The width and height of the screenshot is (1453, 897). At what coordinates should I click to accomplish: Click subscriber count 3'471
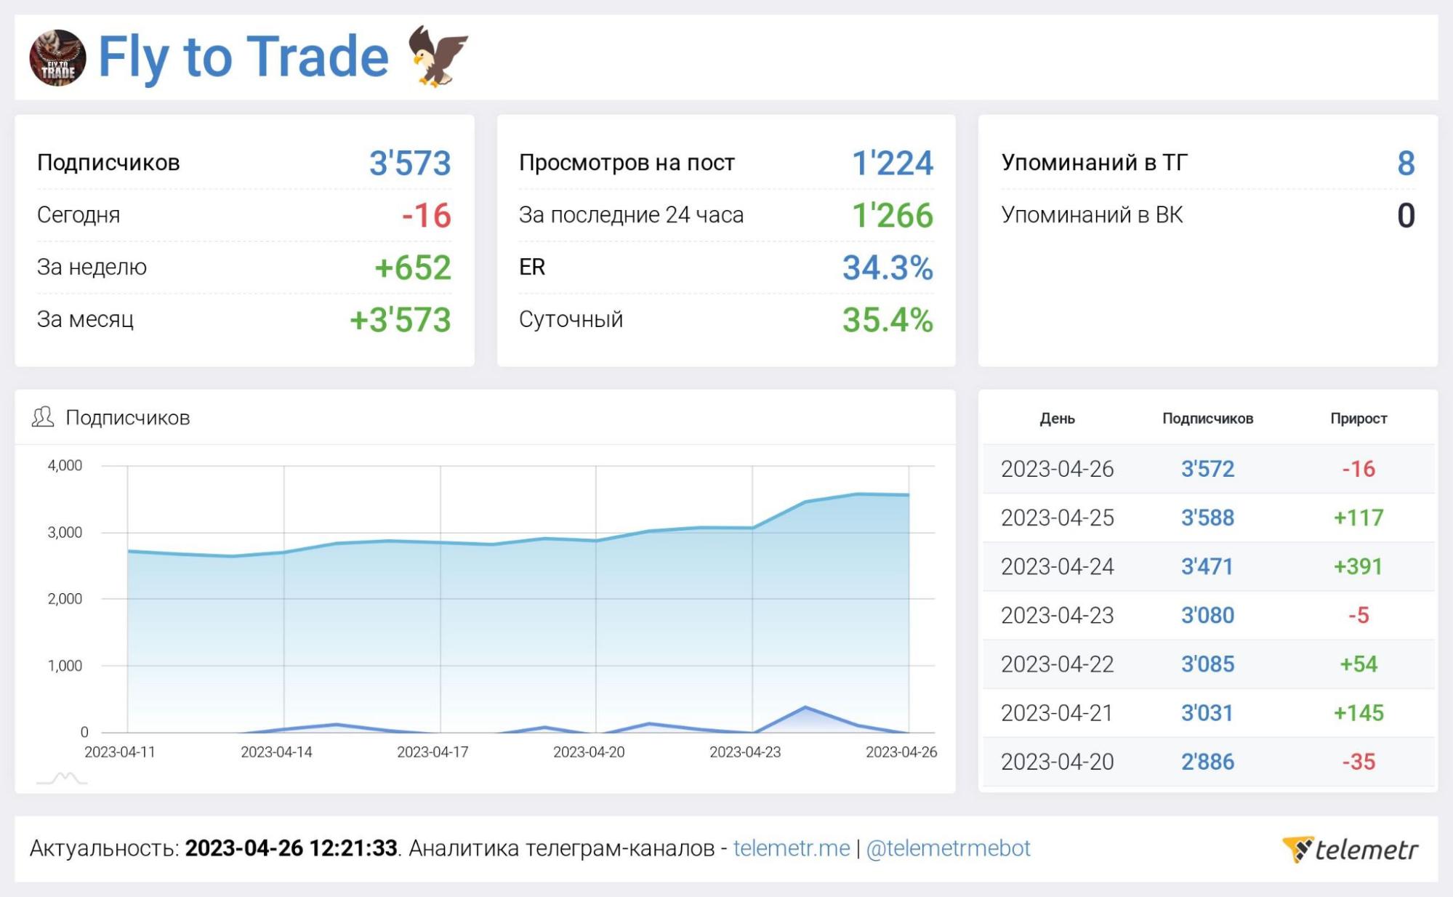(x=1207, y=566)
